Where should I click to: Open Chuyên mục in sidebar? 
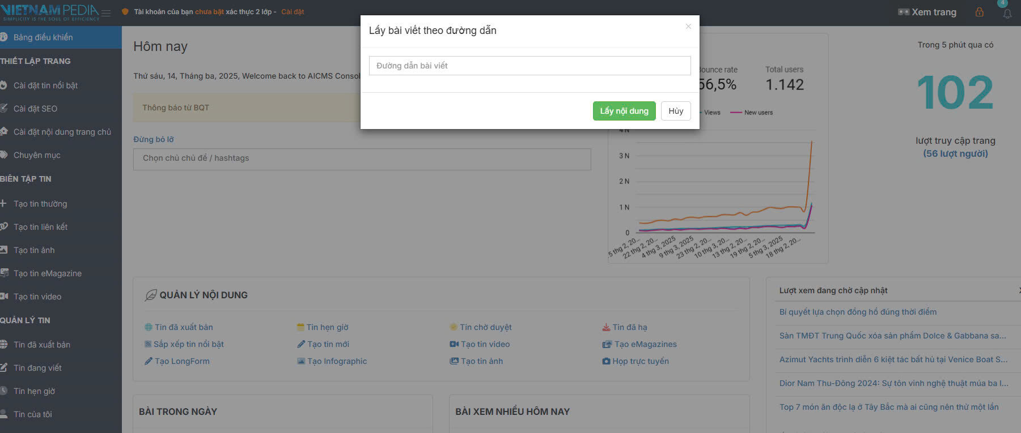tap(37, 155)
